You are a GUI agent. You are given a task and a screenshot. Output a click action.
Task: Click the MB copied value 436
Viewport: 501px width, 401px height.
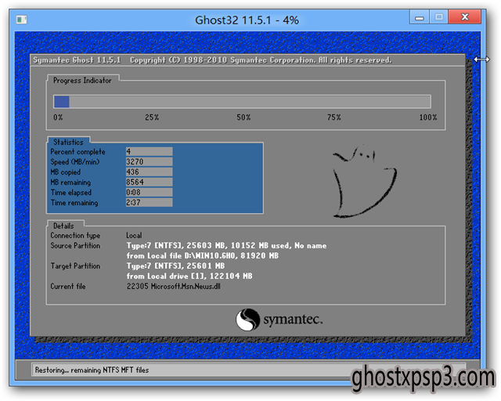tap(149, 172)
